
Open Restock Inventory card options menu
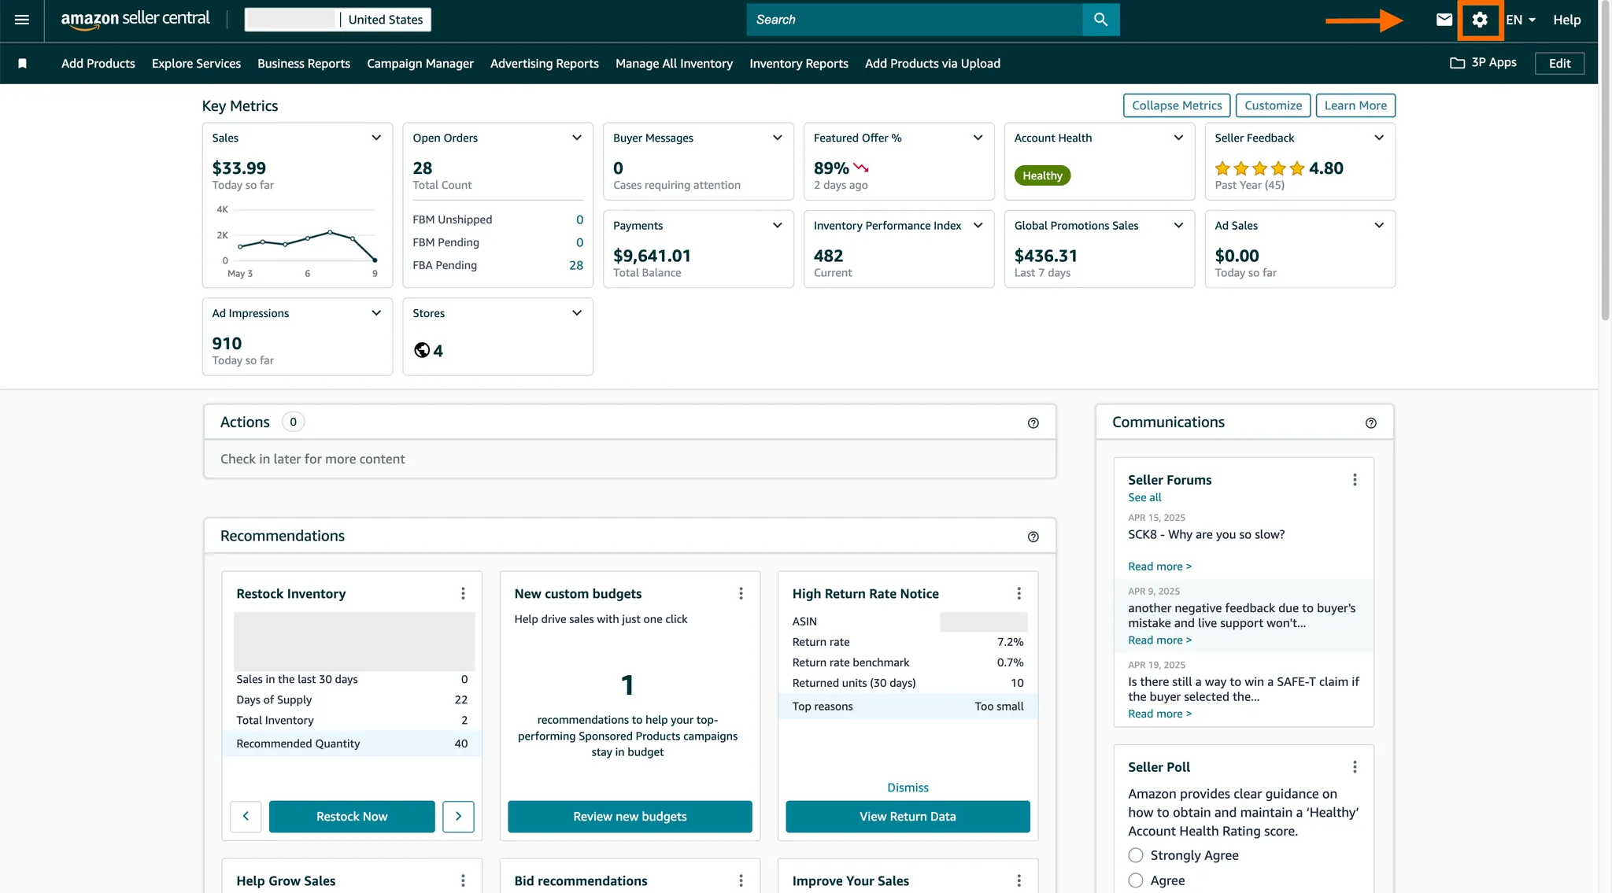(x=463, y=593)
